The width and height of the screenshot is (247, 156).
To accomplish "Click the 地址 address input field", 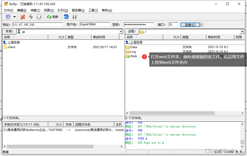I will tap(38, 25).
